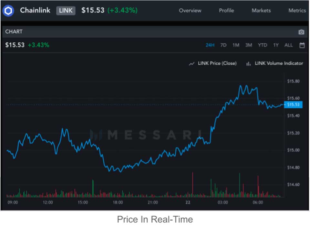Click the tall green volume bar after 15:00
Screen dimensions: 310x227
[x=93, y=188]
